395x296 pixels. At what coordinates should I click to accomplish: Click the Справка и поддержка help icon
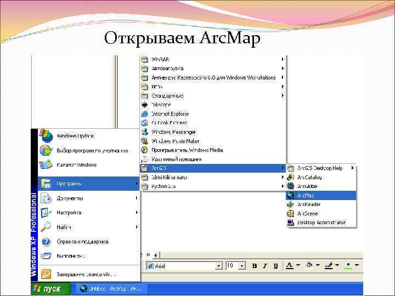[x=46, y=242]
